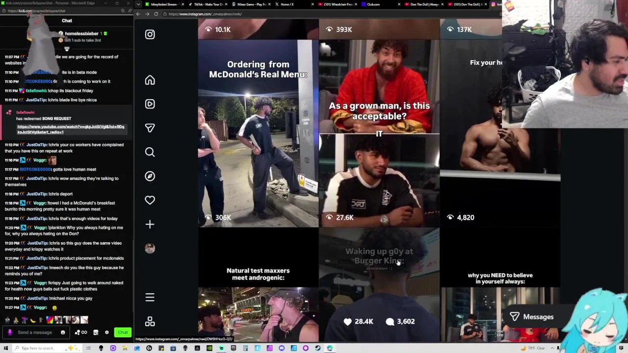This screenshot has width=628, height=353.
Task: Open Explore compass icon
Action: tap(150, 176)
